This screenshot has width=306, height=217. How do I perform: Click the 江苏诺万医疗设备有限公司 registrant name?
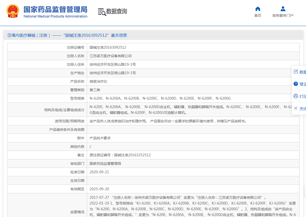coord(111,56)
